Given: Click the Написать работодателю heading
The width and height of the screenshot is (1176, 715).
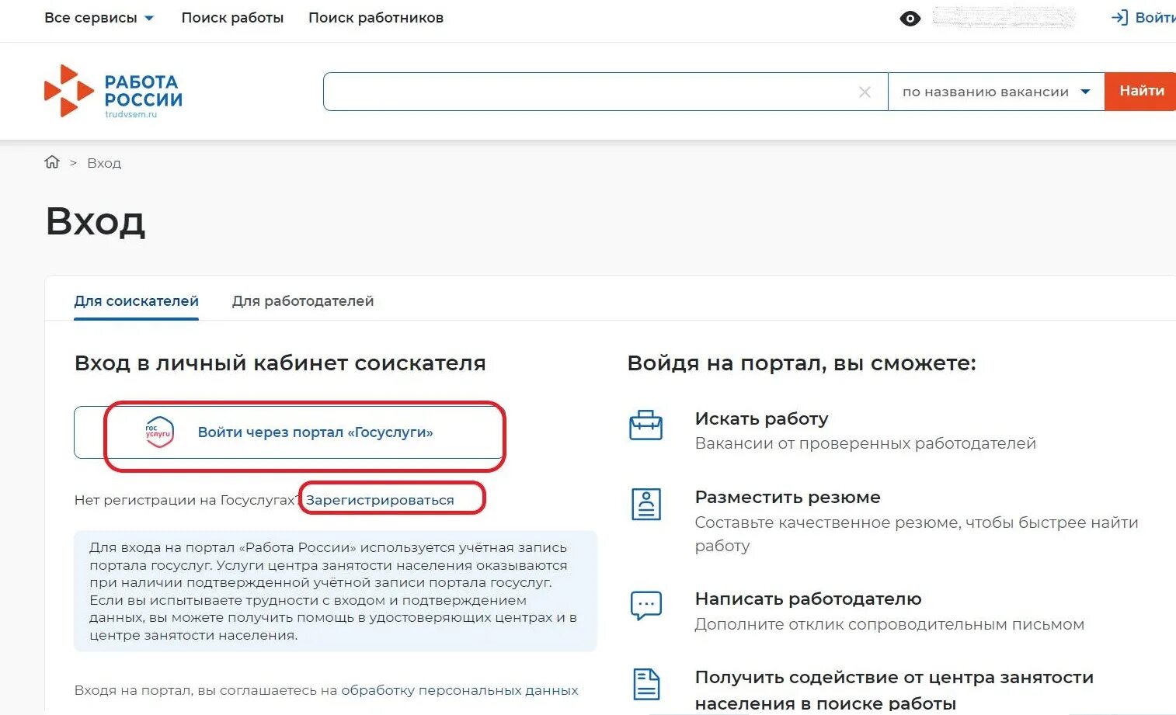Looking at the screenshot, I should point(808,599).
